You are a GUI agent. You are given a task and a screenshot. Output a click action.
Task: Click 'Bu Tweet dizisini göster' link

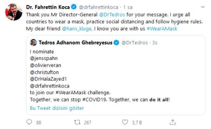pos(57,108)
